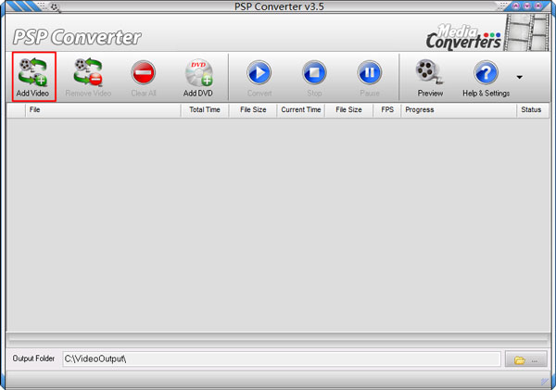Viewport: 556px width, 390px height.
Task: Browse for output folder with folder button
Action: point(525,359)
